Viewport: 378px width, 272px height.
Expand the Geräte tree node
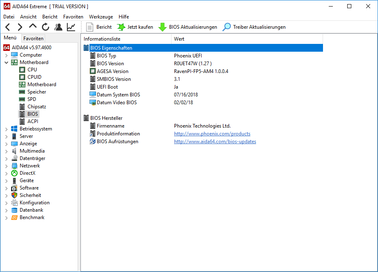[6, 181]
